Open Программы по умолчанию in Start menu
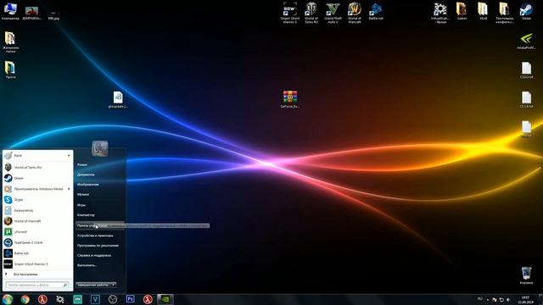 pyautogui.click(x=98, y=246)
